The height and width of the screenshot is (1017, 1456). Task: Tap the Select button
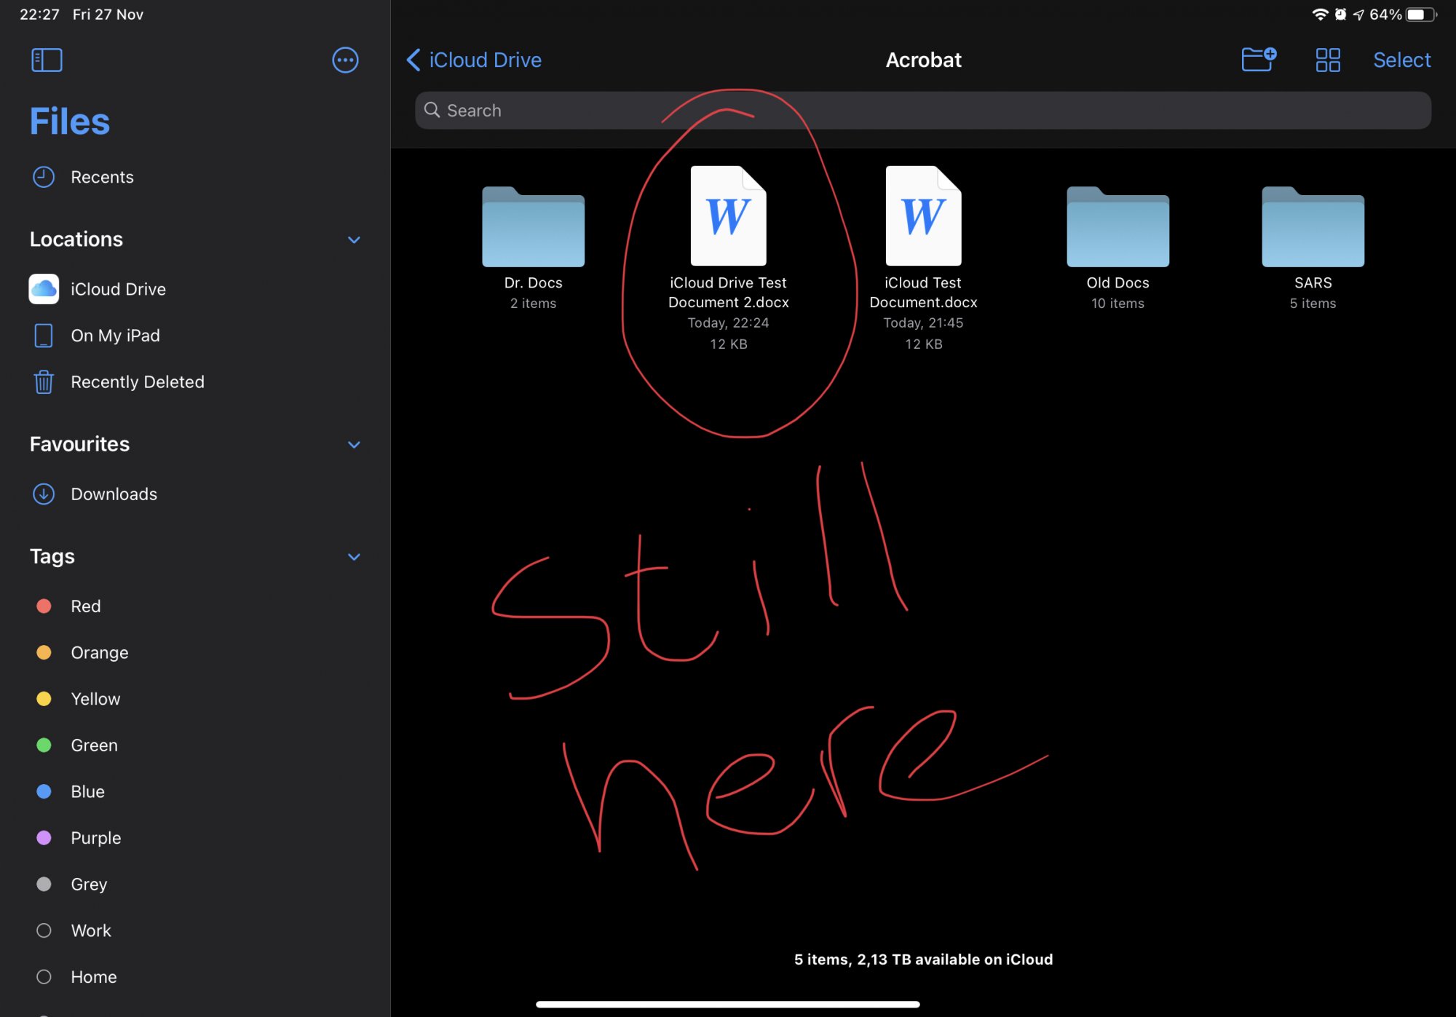pos(1401,60)
